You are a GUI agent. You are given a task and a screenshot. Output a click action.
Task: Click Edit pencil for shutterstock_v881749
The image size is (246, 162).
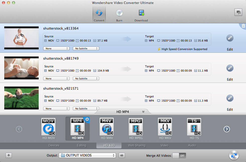tap(230, 68)
